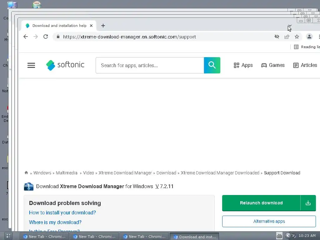The height and width of the screenshot is (240, 320).
Task: Close the Download and installation help tab
Action: pyautogui.click(x=91, y=26)
